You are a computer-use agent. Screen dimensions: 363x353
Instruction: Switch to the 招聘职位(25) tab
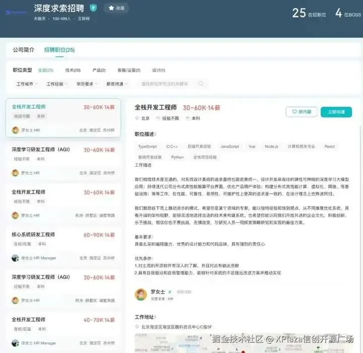point(59,50)
